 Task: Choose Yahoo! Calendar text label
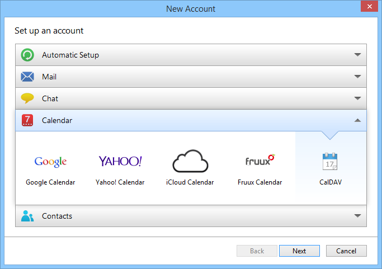click(x=120, y=182)
